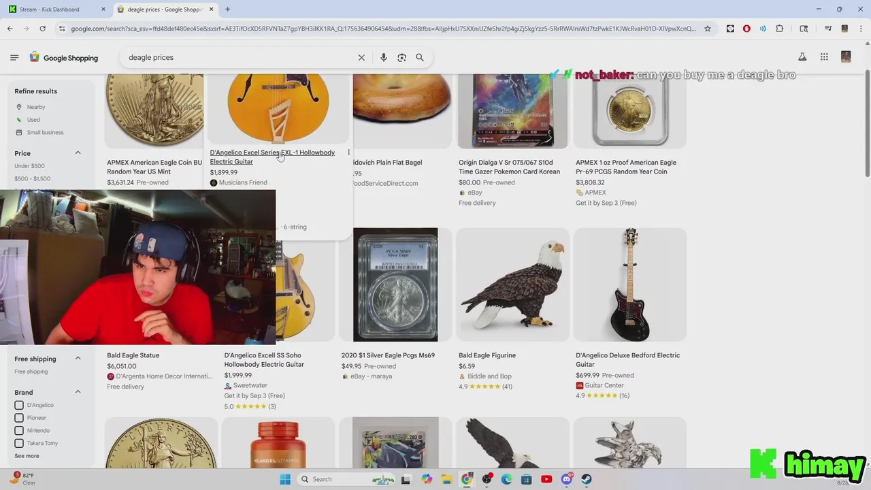This screenshot has height=490, width=871.
Task: Open the Chrome extensions puzzle icon
Action: click(780, 29)
